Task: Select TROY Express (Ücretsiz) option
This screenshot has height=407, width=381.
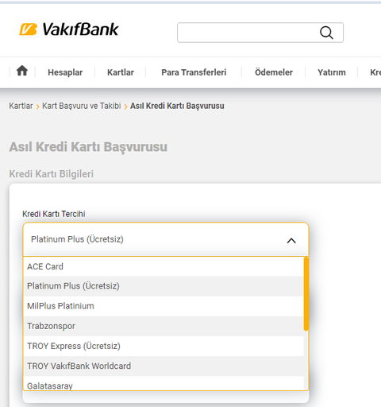Action: pyautogui.click(x=164, y=346)
